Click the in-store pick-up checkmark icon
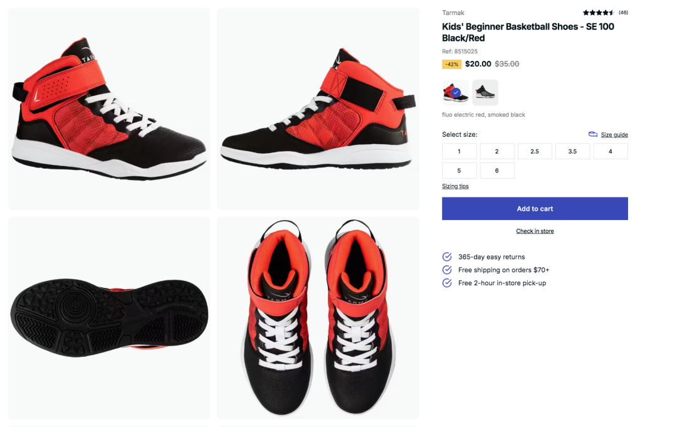This screenshot has width=677, height=427. coord(447,283)
